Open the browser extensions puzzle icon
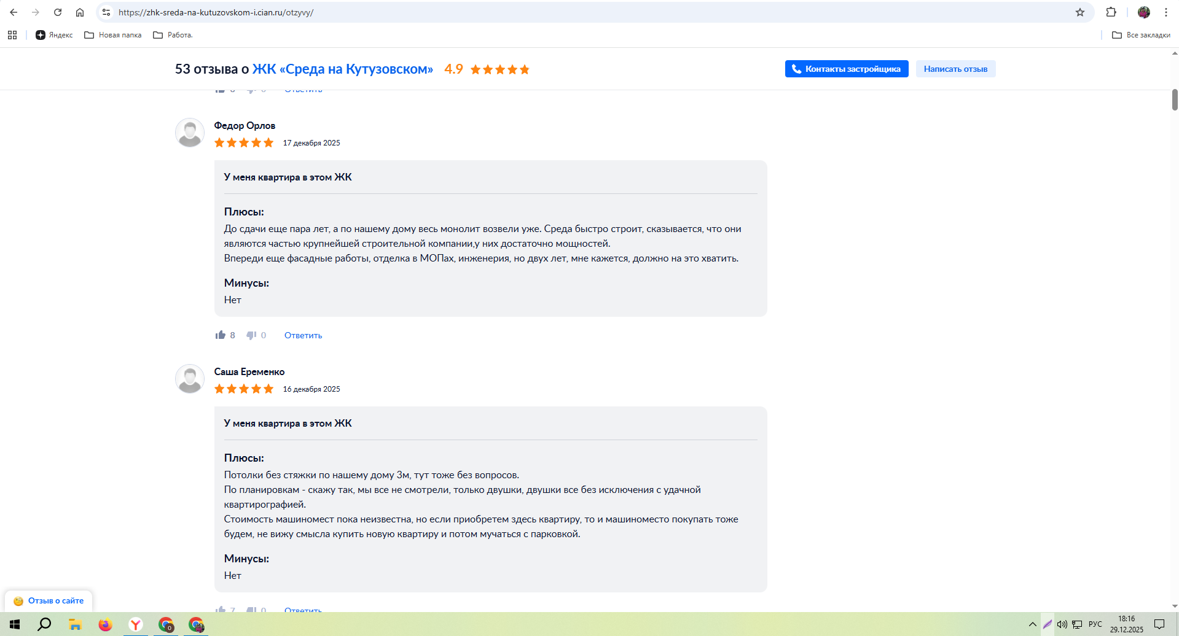This screenshot has height=636, width=1179. [1111, 12]
